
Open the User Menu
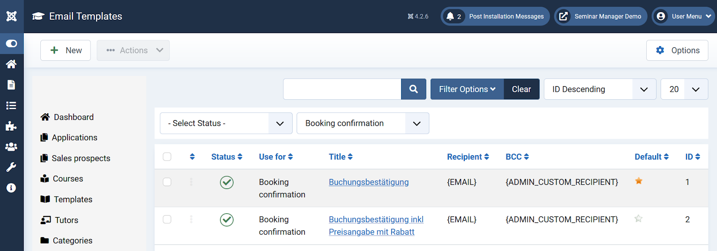[683, 16]
